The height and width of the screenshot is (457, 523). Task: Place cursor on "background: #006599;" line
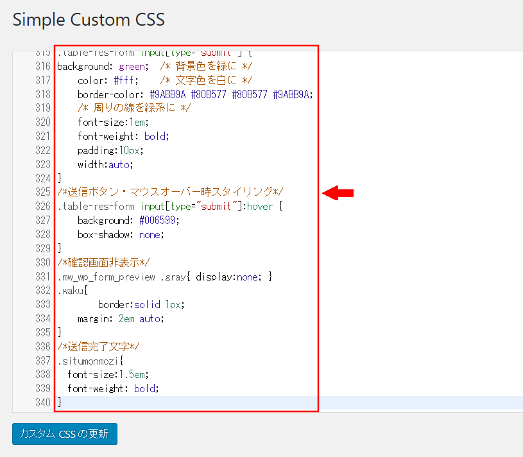coord(128,220)
